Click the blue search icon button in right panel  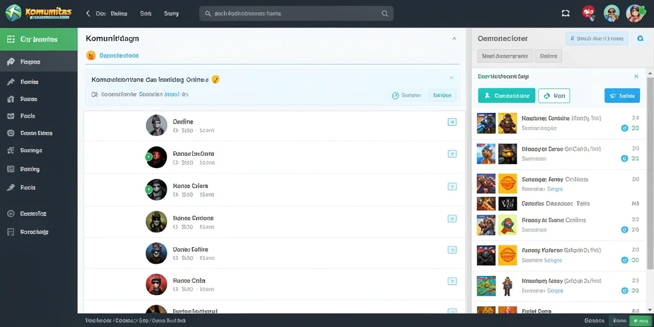click(640, 38)
